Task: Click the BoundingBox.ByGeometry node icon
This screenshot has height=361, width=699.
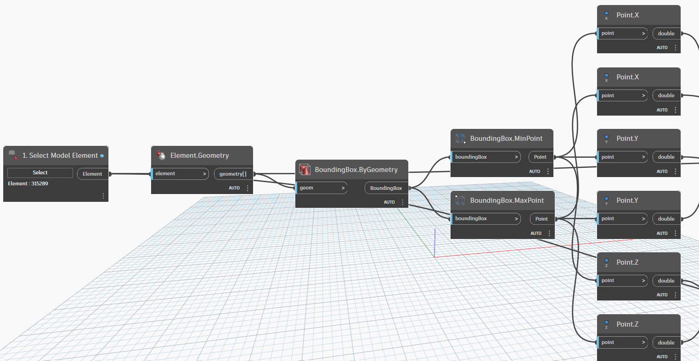Action: pos(305,170)
